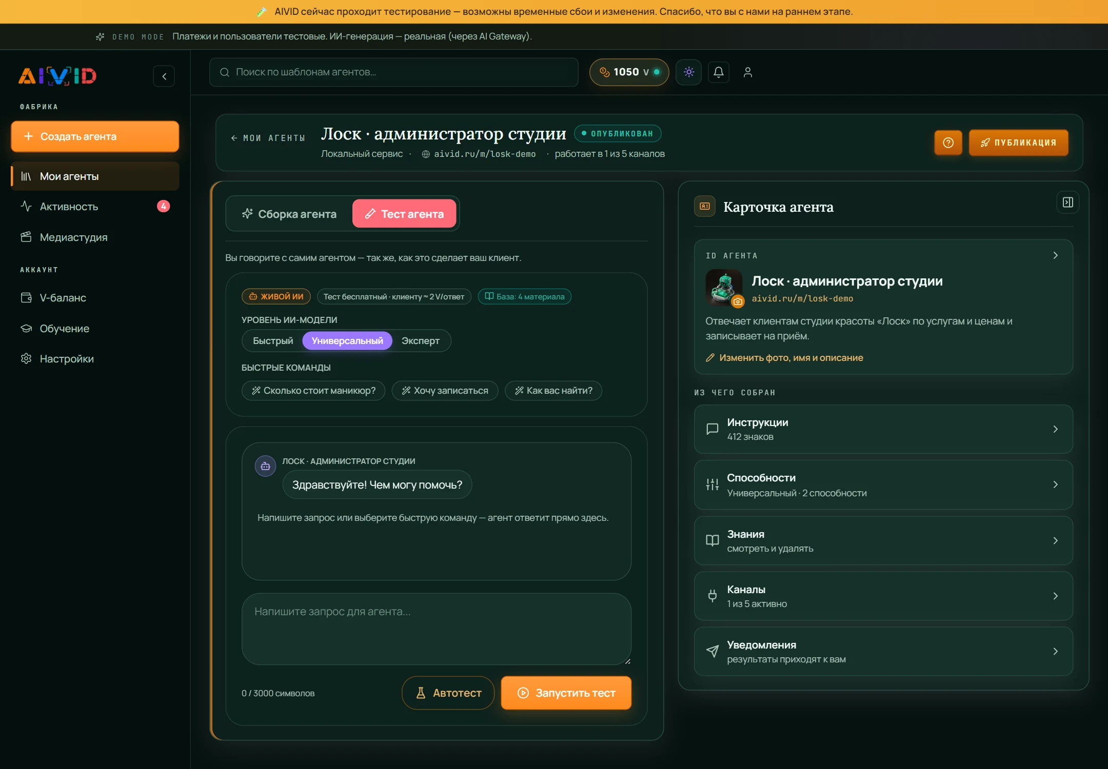
Task: Click the Instructions speech-bubble icon
Action: coord(713,429)
